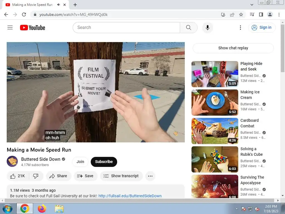
Task: Show hidden system tray icons
Action: tap(237, 209)
